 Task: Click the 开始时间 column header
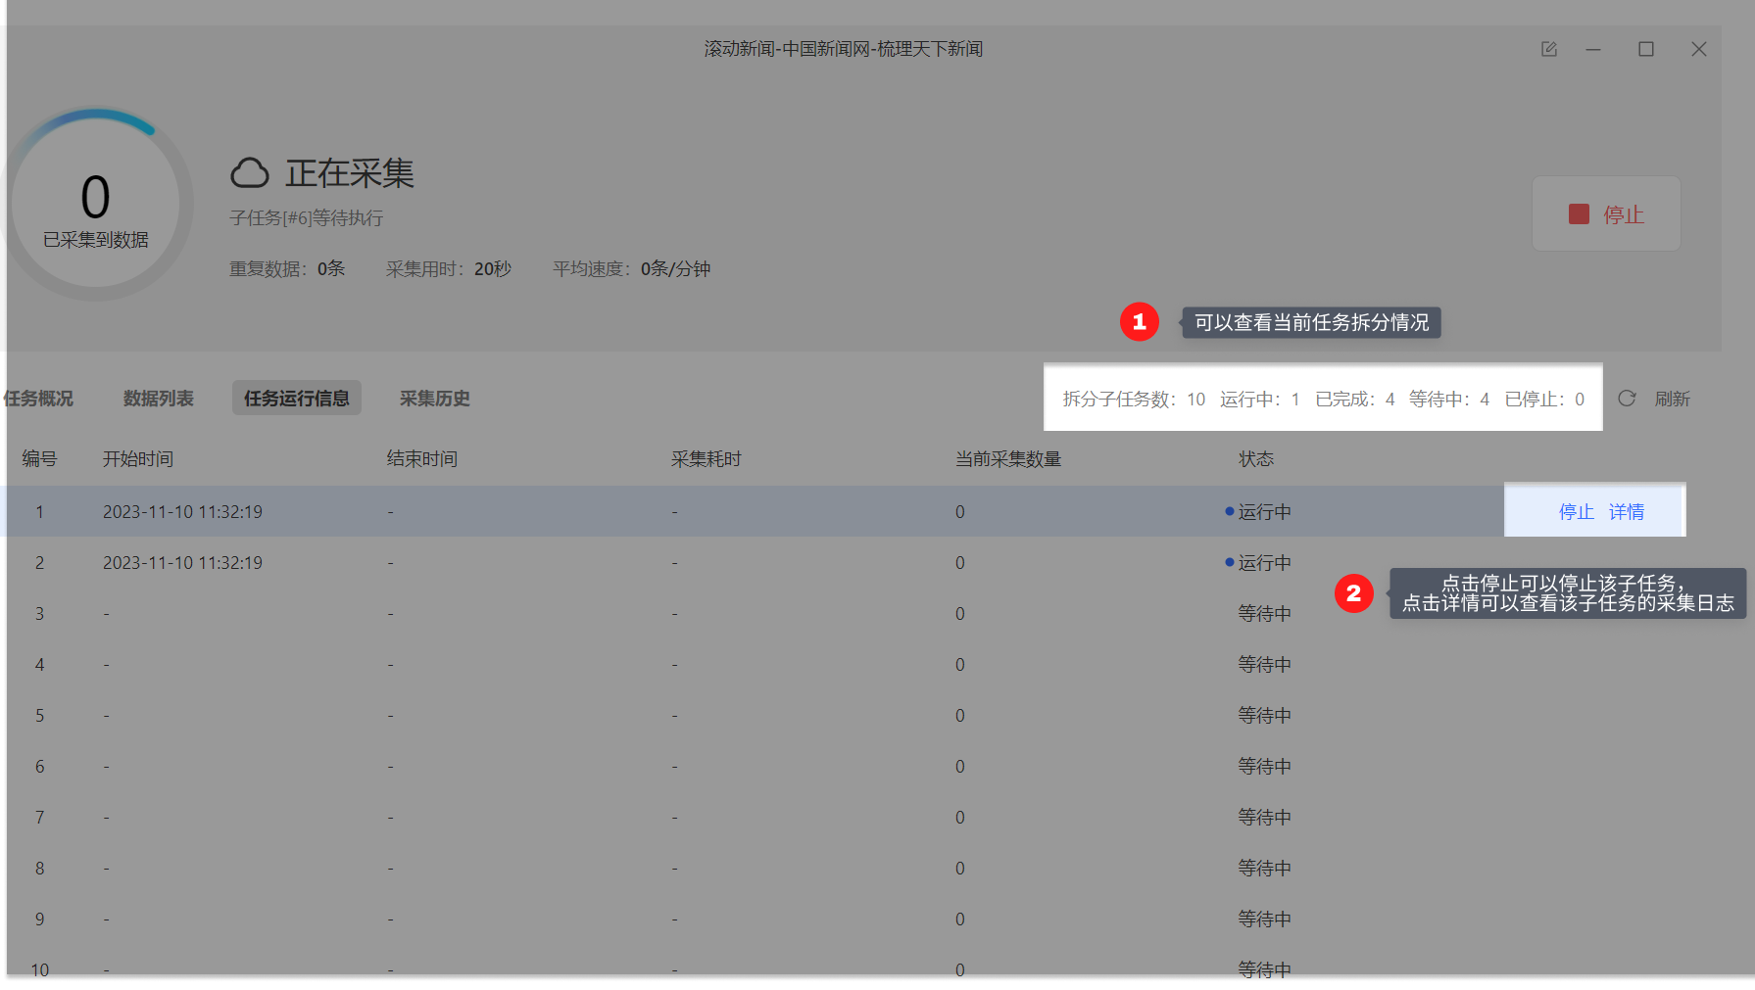pyautogui.click(x=138, y=459)
